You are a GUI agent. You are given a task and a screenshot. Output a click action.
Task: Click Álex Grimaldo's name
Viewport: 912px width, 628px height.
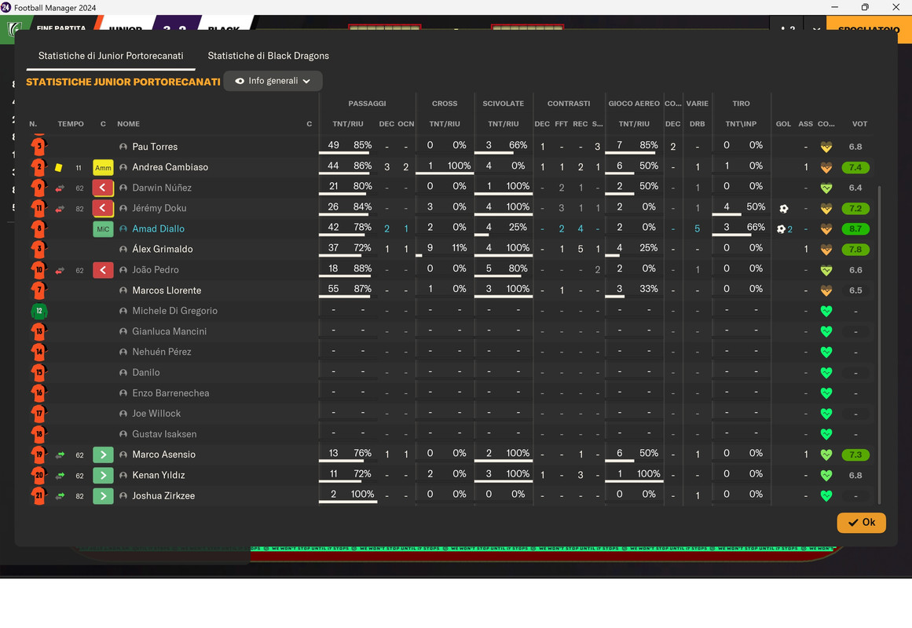163,250
